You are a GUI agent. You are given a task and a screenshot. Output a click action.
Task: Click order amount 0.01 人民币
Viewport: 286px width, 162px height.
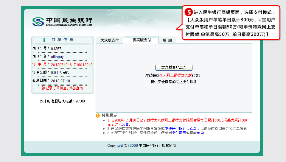tap(60, 73)
